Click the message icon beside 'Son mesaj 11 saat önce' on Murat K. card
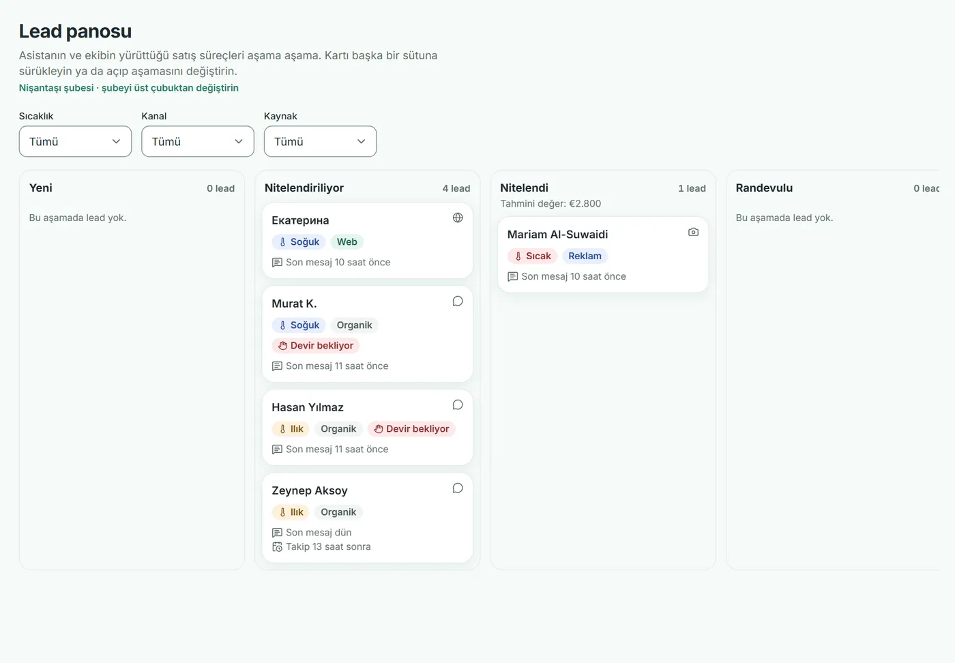This screenshot has height=663, width=955. (277, 366)
